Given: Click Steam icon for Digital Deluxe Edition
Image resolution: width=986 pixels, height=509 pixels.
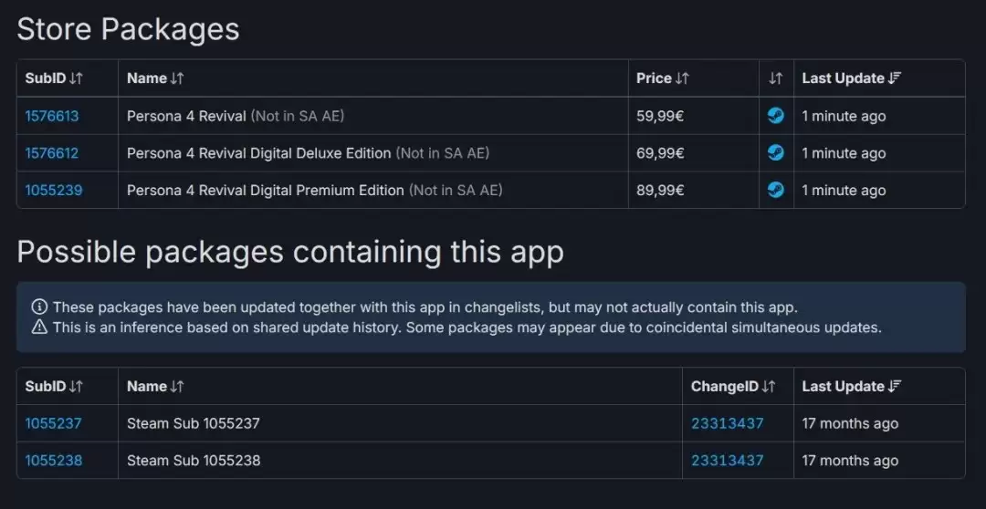Looking at the screenshot, I should [775, 153].
